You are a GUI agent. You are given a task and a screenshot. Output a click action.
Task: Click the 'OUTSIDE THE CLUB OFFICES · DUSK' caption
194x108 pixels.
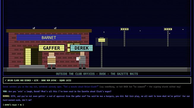click(x=97, y=74)
